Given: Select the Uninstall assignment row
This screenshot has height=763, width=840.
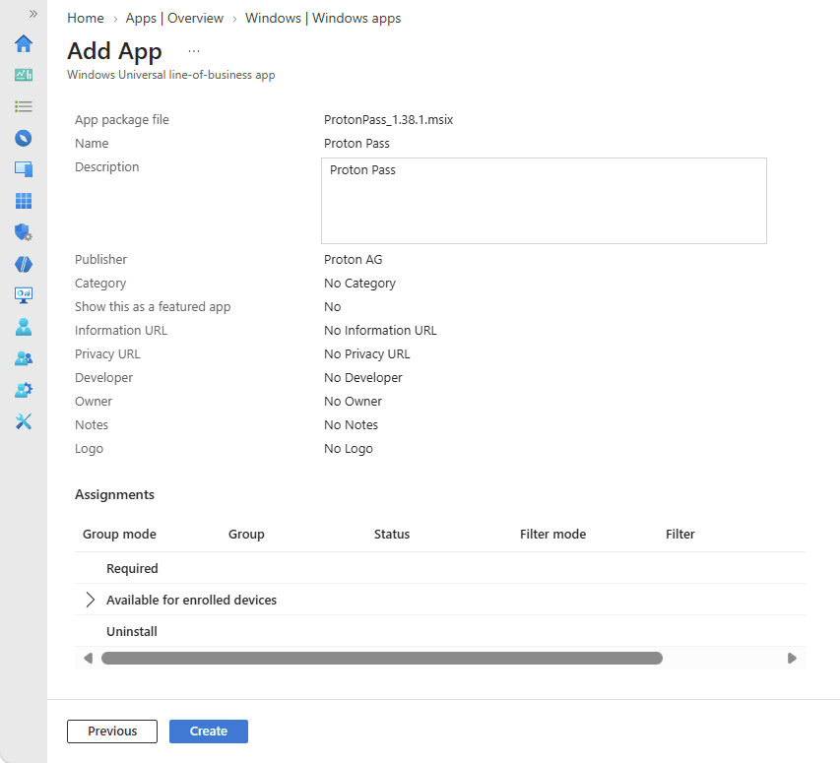Looking at the screenshot, I should pyautogui.click(x=440, y=631).
